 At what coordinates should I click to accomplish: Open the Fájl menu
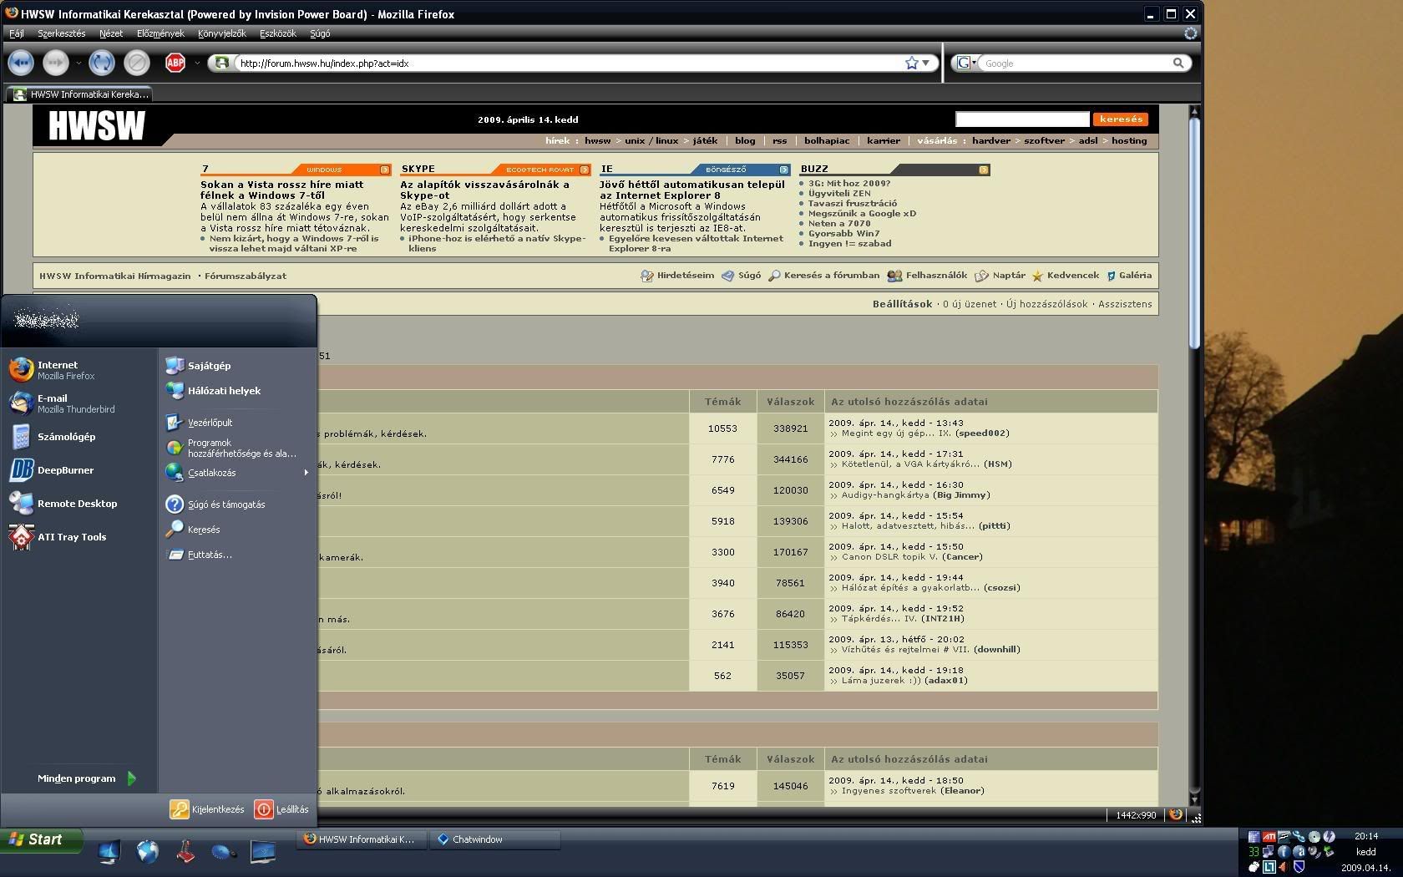click(17, 33)
